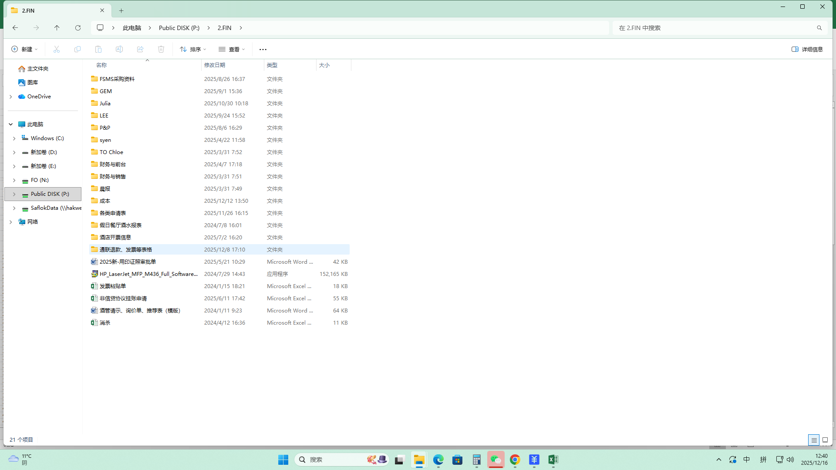The height and width of the screenshot is (470, 836).
Task: Click the Rename icon in toolbar
Action: (119, 49)
